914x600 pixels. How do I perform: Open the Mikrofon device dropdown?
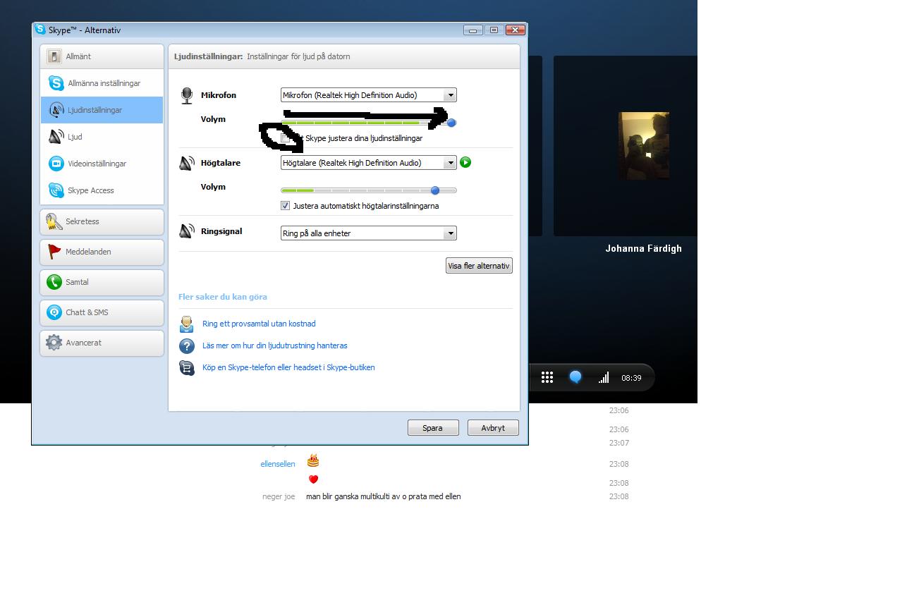click(369, 95)
